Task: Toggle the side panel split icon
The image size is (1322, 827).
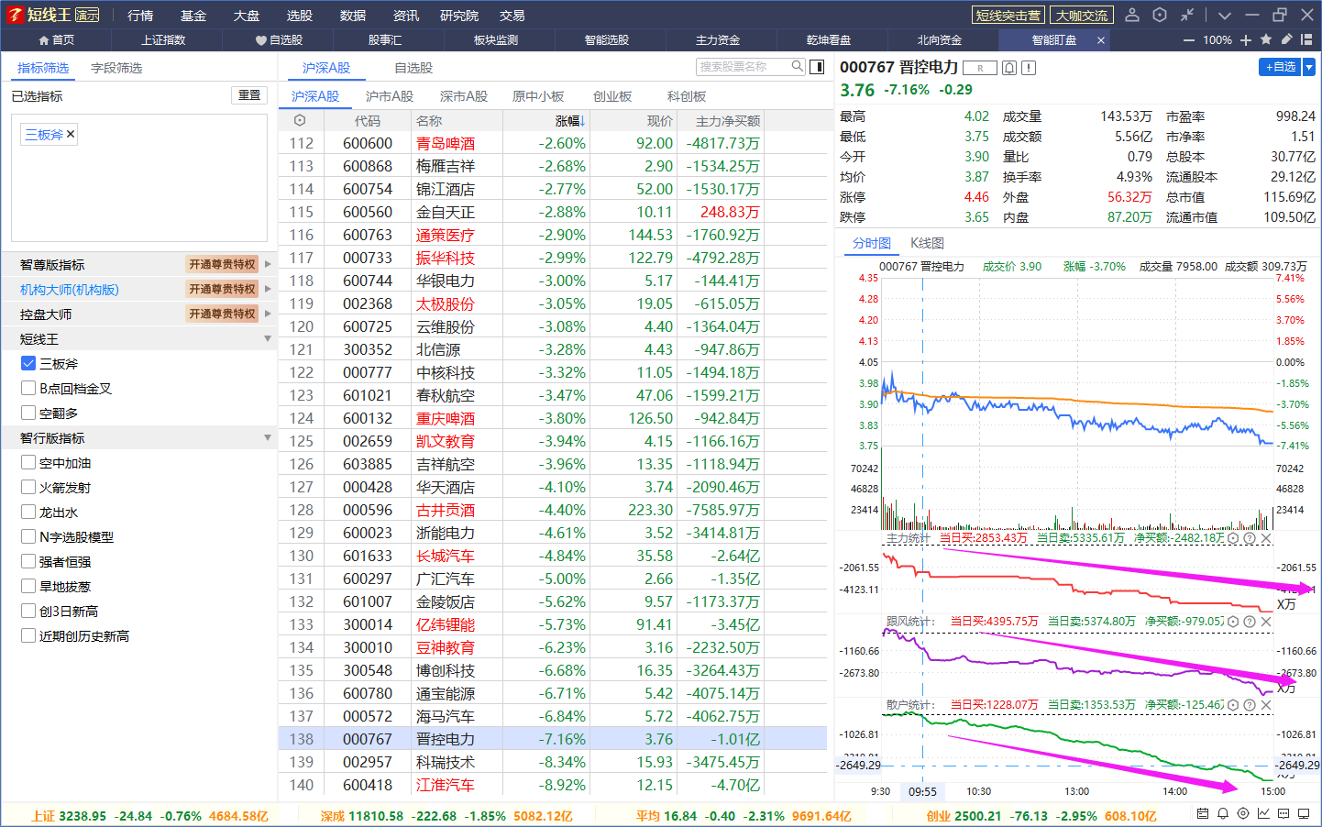Action: [817, 66]
